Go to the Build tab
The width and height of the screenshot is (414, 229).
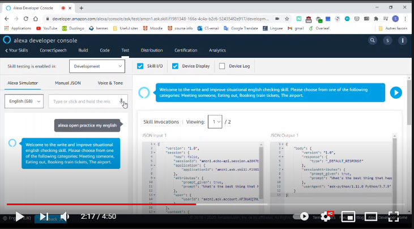83,50
